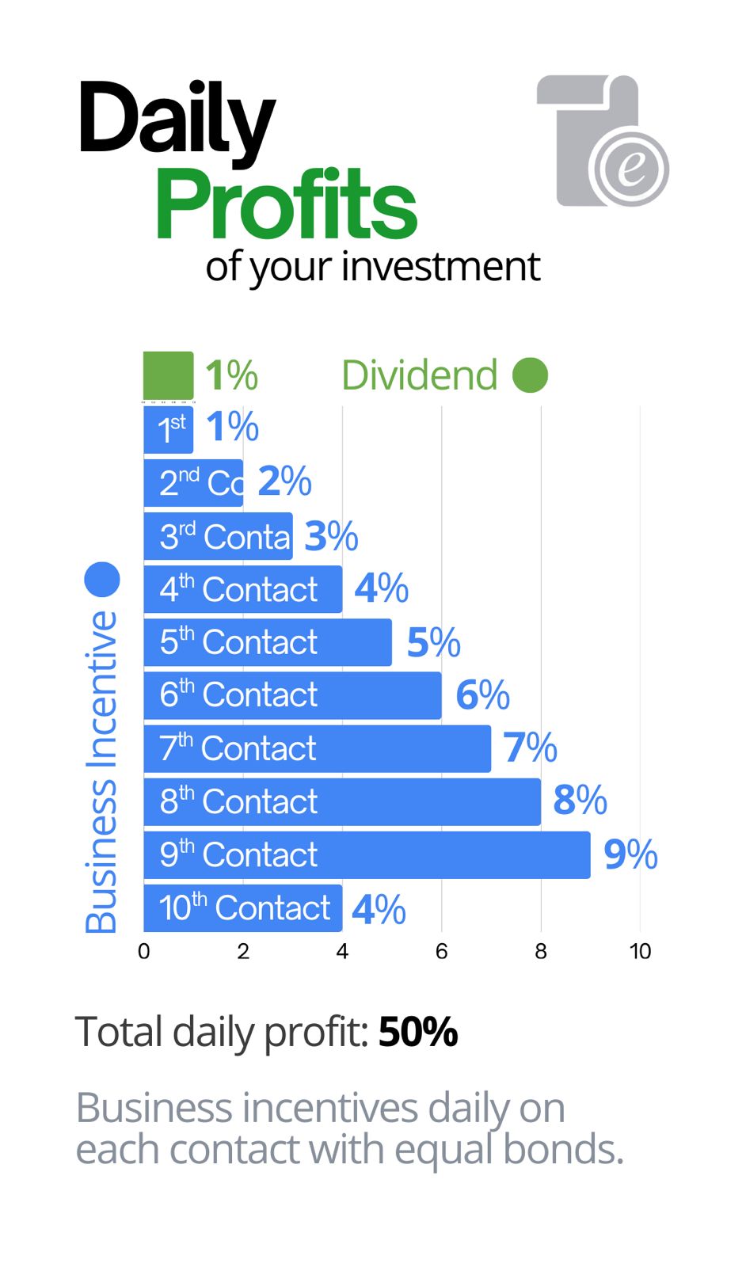Click the green Dividend legend text

(x=420, y=375)
